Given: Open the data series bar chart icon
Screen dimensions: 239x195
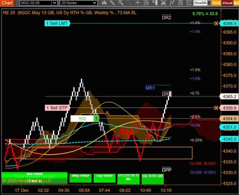Looking at the screenshot, I should [x=163, y=3].
